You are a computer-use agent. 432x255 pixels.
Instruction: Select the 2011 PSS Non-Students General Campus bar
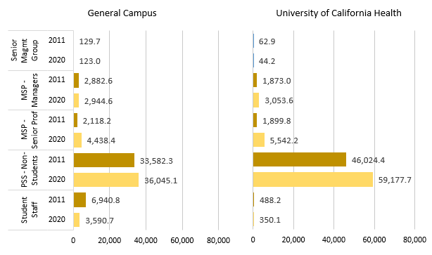click(x=104, y=160)
